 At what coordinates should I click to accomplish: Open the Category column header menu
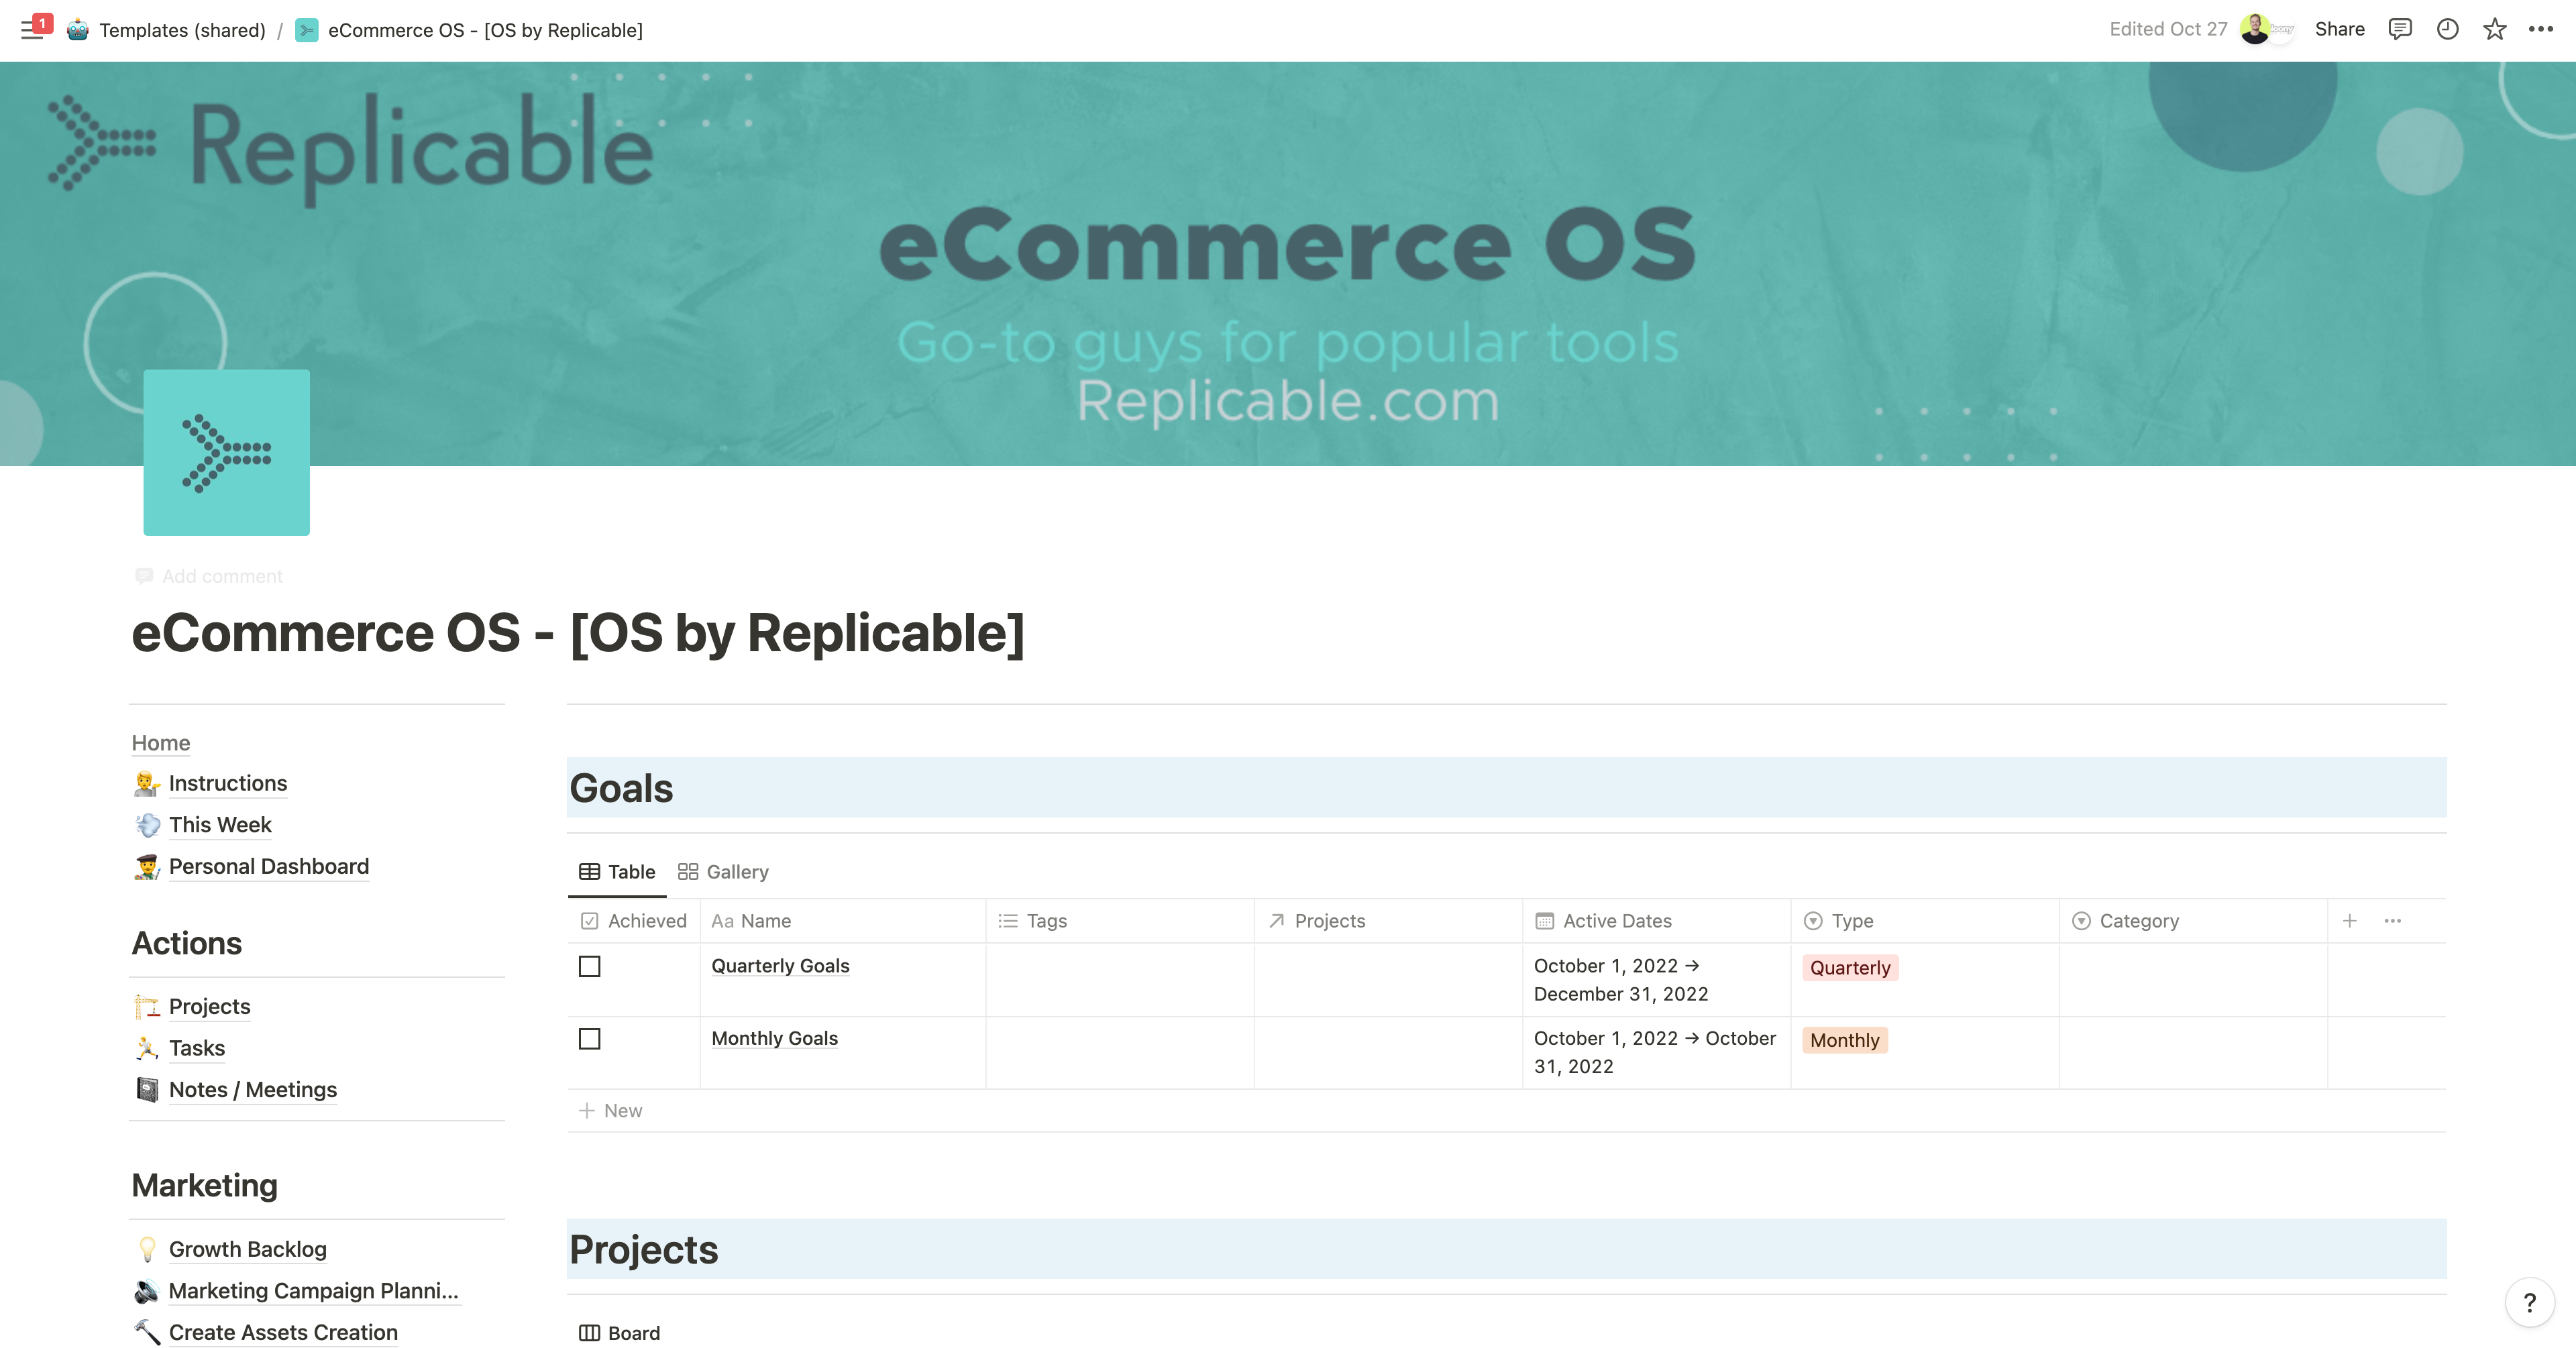click(x=2193, y=920)
